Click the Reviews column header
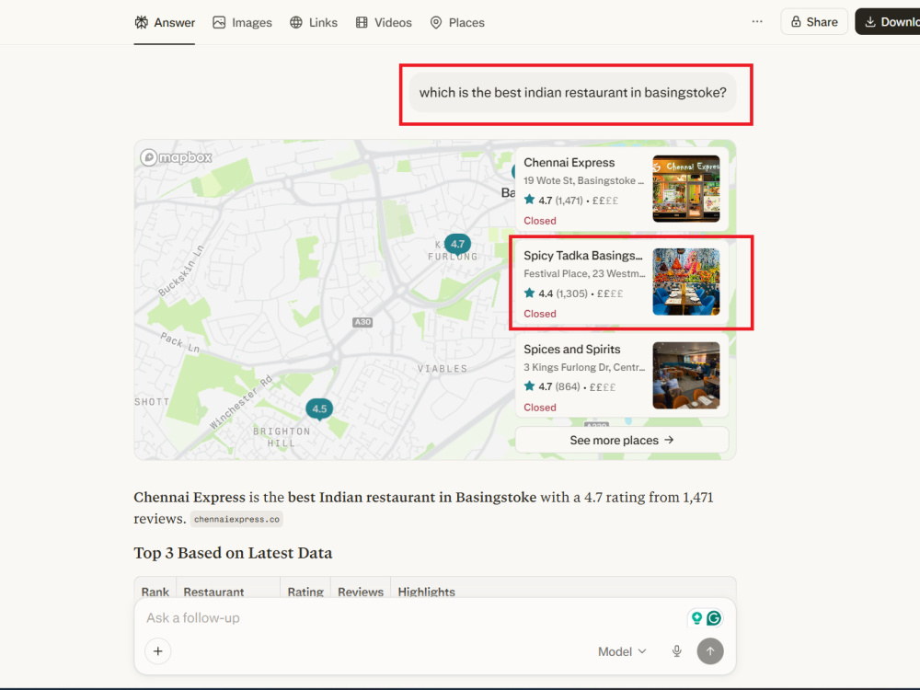Image resolution: width=920 pixels, height=690 pixels. 361,592
